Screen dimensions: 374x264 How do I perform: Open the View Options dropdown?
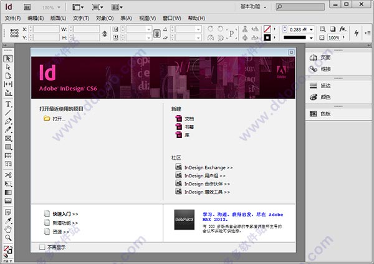[78, 7]
